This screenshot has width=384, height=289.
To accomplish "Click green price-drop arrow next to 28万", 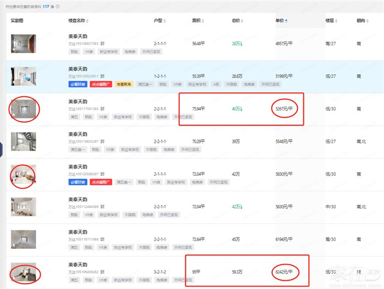I will (242, 43).
